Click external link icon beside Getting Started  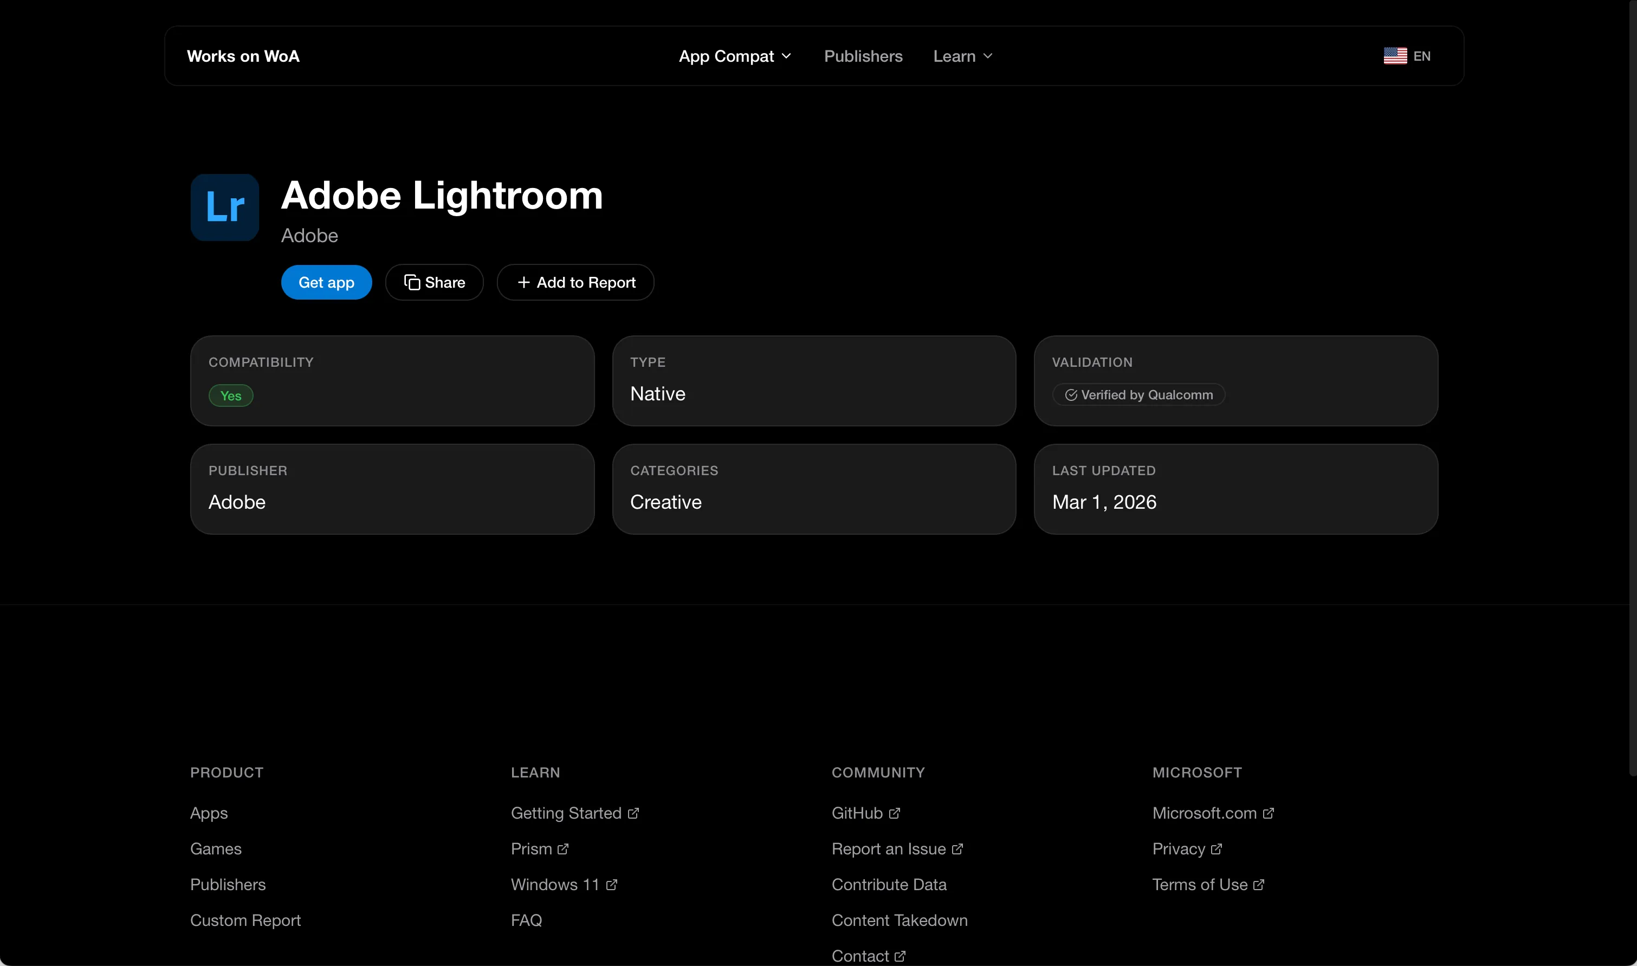(633, 814)
